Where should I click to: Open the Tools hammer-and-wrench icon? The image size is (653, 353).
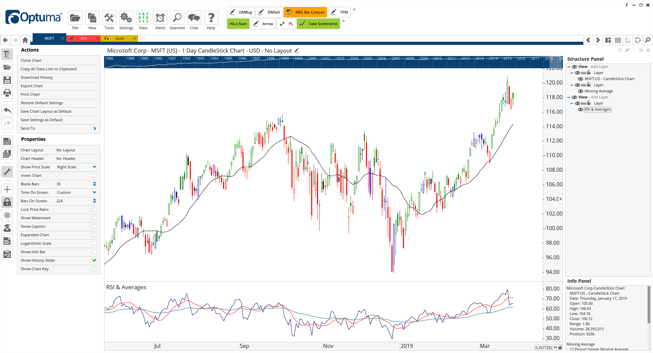pos(109,18)
